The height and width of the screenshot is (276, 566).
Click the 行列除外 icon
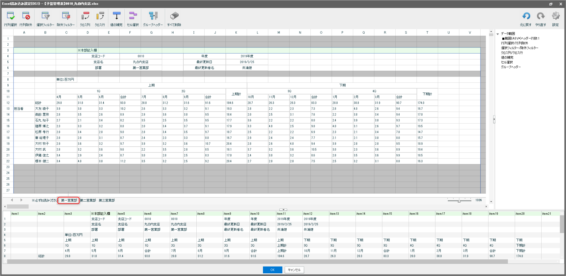point(26,18)
